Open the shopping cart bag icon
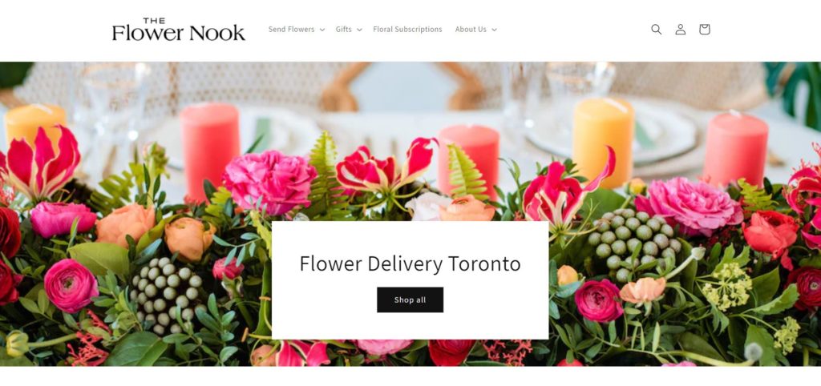Viewport: 821px width, 386px height. (704, 30)
